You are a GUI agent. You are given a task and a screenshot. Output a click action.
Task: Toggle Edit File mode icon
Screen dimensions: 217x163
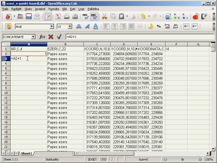point(48,16)
